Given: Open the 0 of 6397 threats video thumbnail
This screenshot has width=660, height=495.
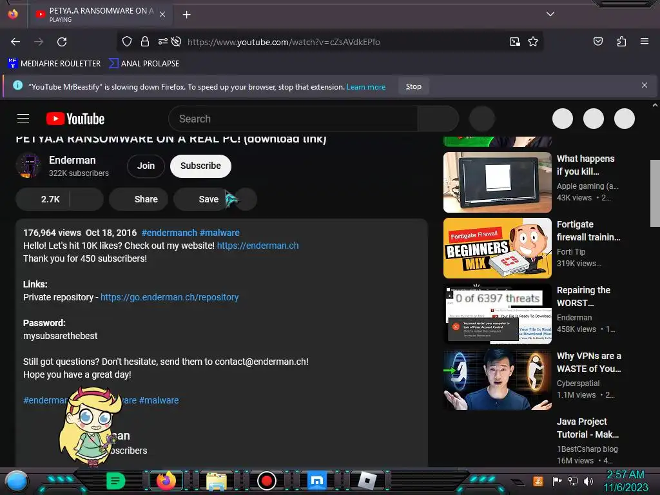Looking at the screenshot, I should [x=498, y=314].
